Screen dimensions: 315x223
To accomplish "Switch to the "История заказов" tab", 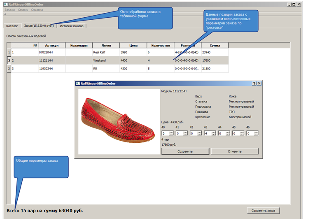I will coord(72,26).
